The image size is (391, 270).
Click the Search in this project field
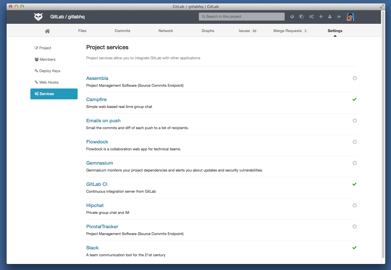[x=242, y=17]
